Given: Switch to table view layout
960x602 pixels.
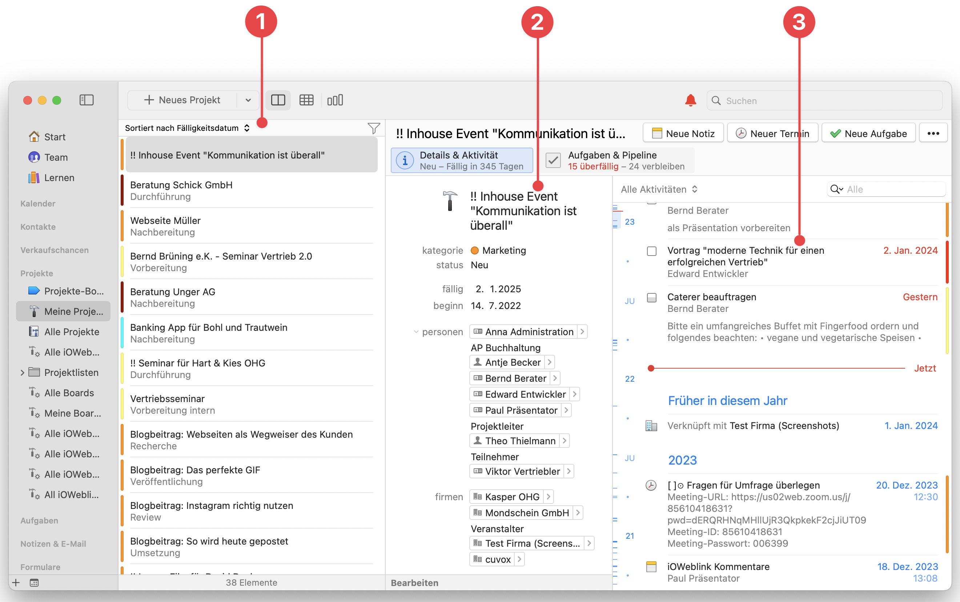Looking at the screenshot, I should pos(306,100).
